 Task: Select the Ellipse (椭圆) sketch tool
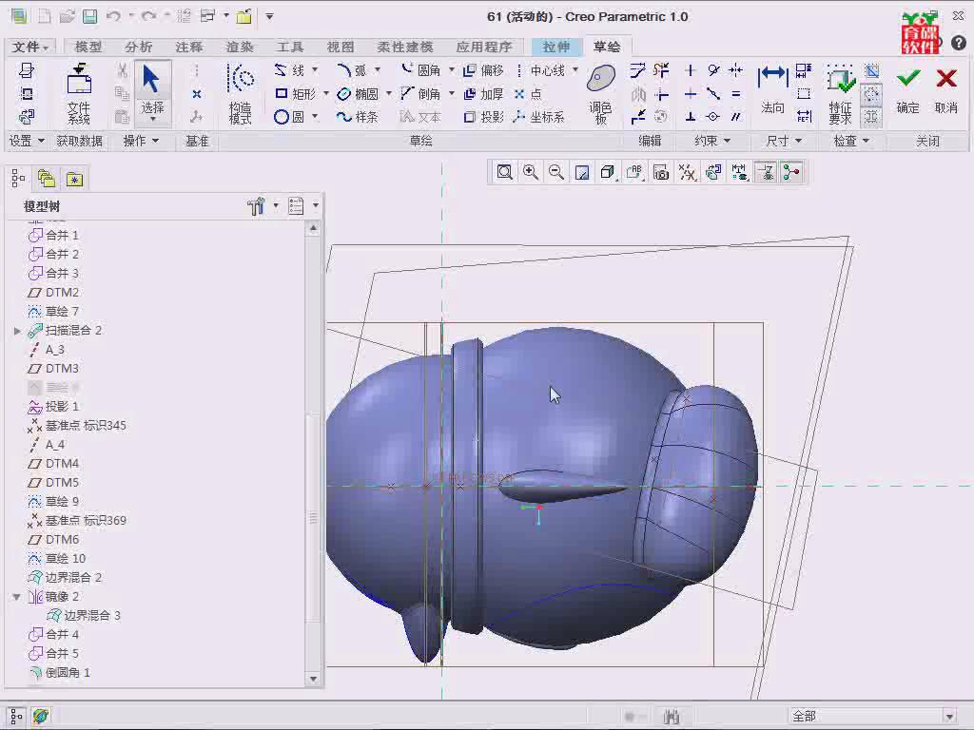pos(358,94)
